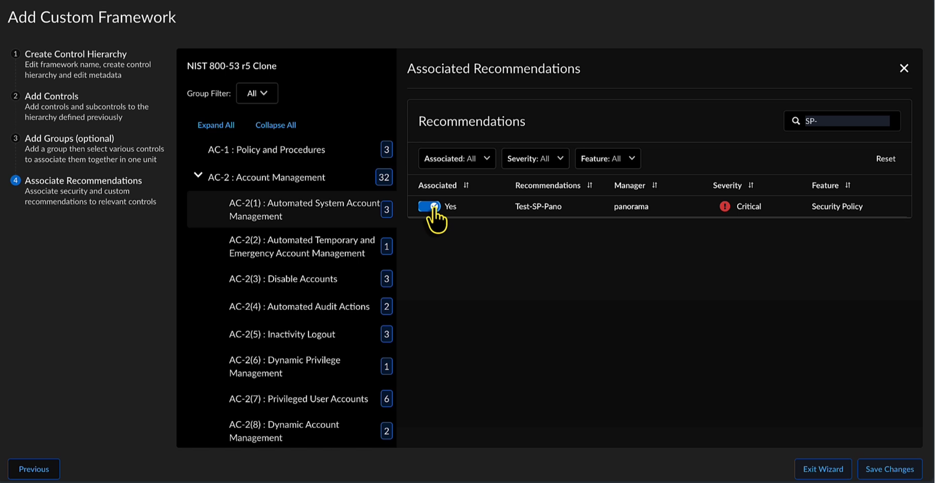Viewport: 935px width, 483px height.
Task: Click the search magnifier icon
Action: [796, 121]
